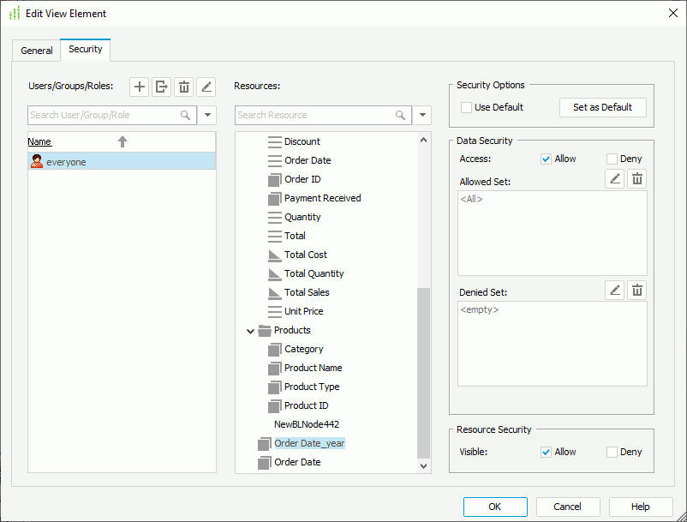
Task: Edit the everyone role using pencil icon
Action: click(206, 87)
